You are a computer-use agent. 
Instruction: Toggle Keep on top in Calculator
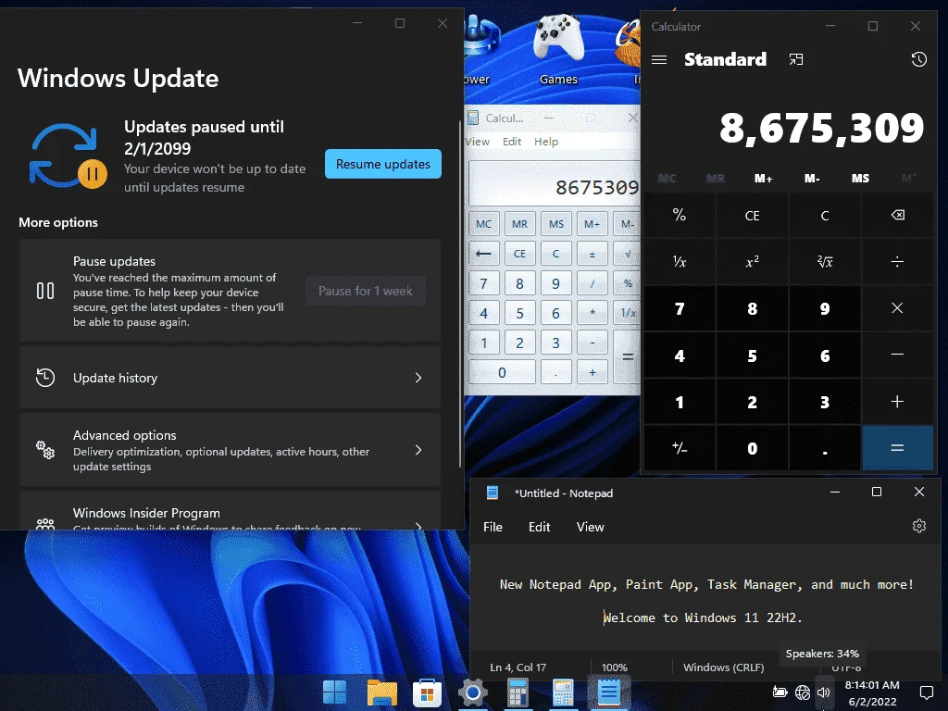pyautogui.click(x=796, y=59)
